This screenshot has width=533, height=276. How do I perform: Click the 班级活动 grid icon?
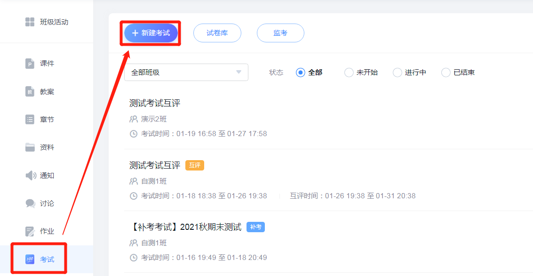(x=30, y=22)
